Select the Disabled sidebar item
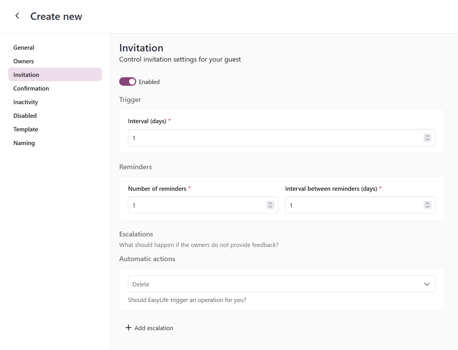The width and height of the screenshot is (458, 350). click(25, 116)
